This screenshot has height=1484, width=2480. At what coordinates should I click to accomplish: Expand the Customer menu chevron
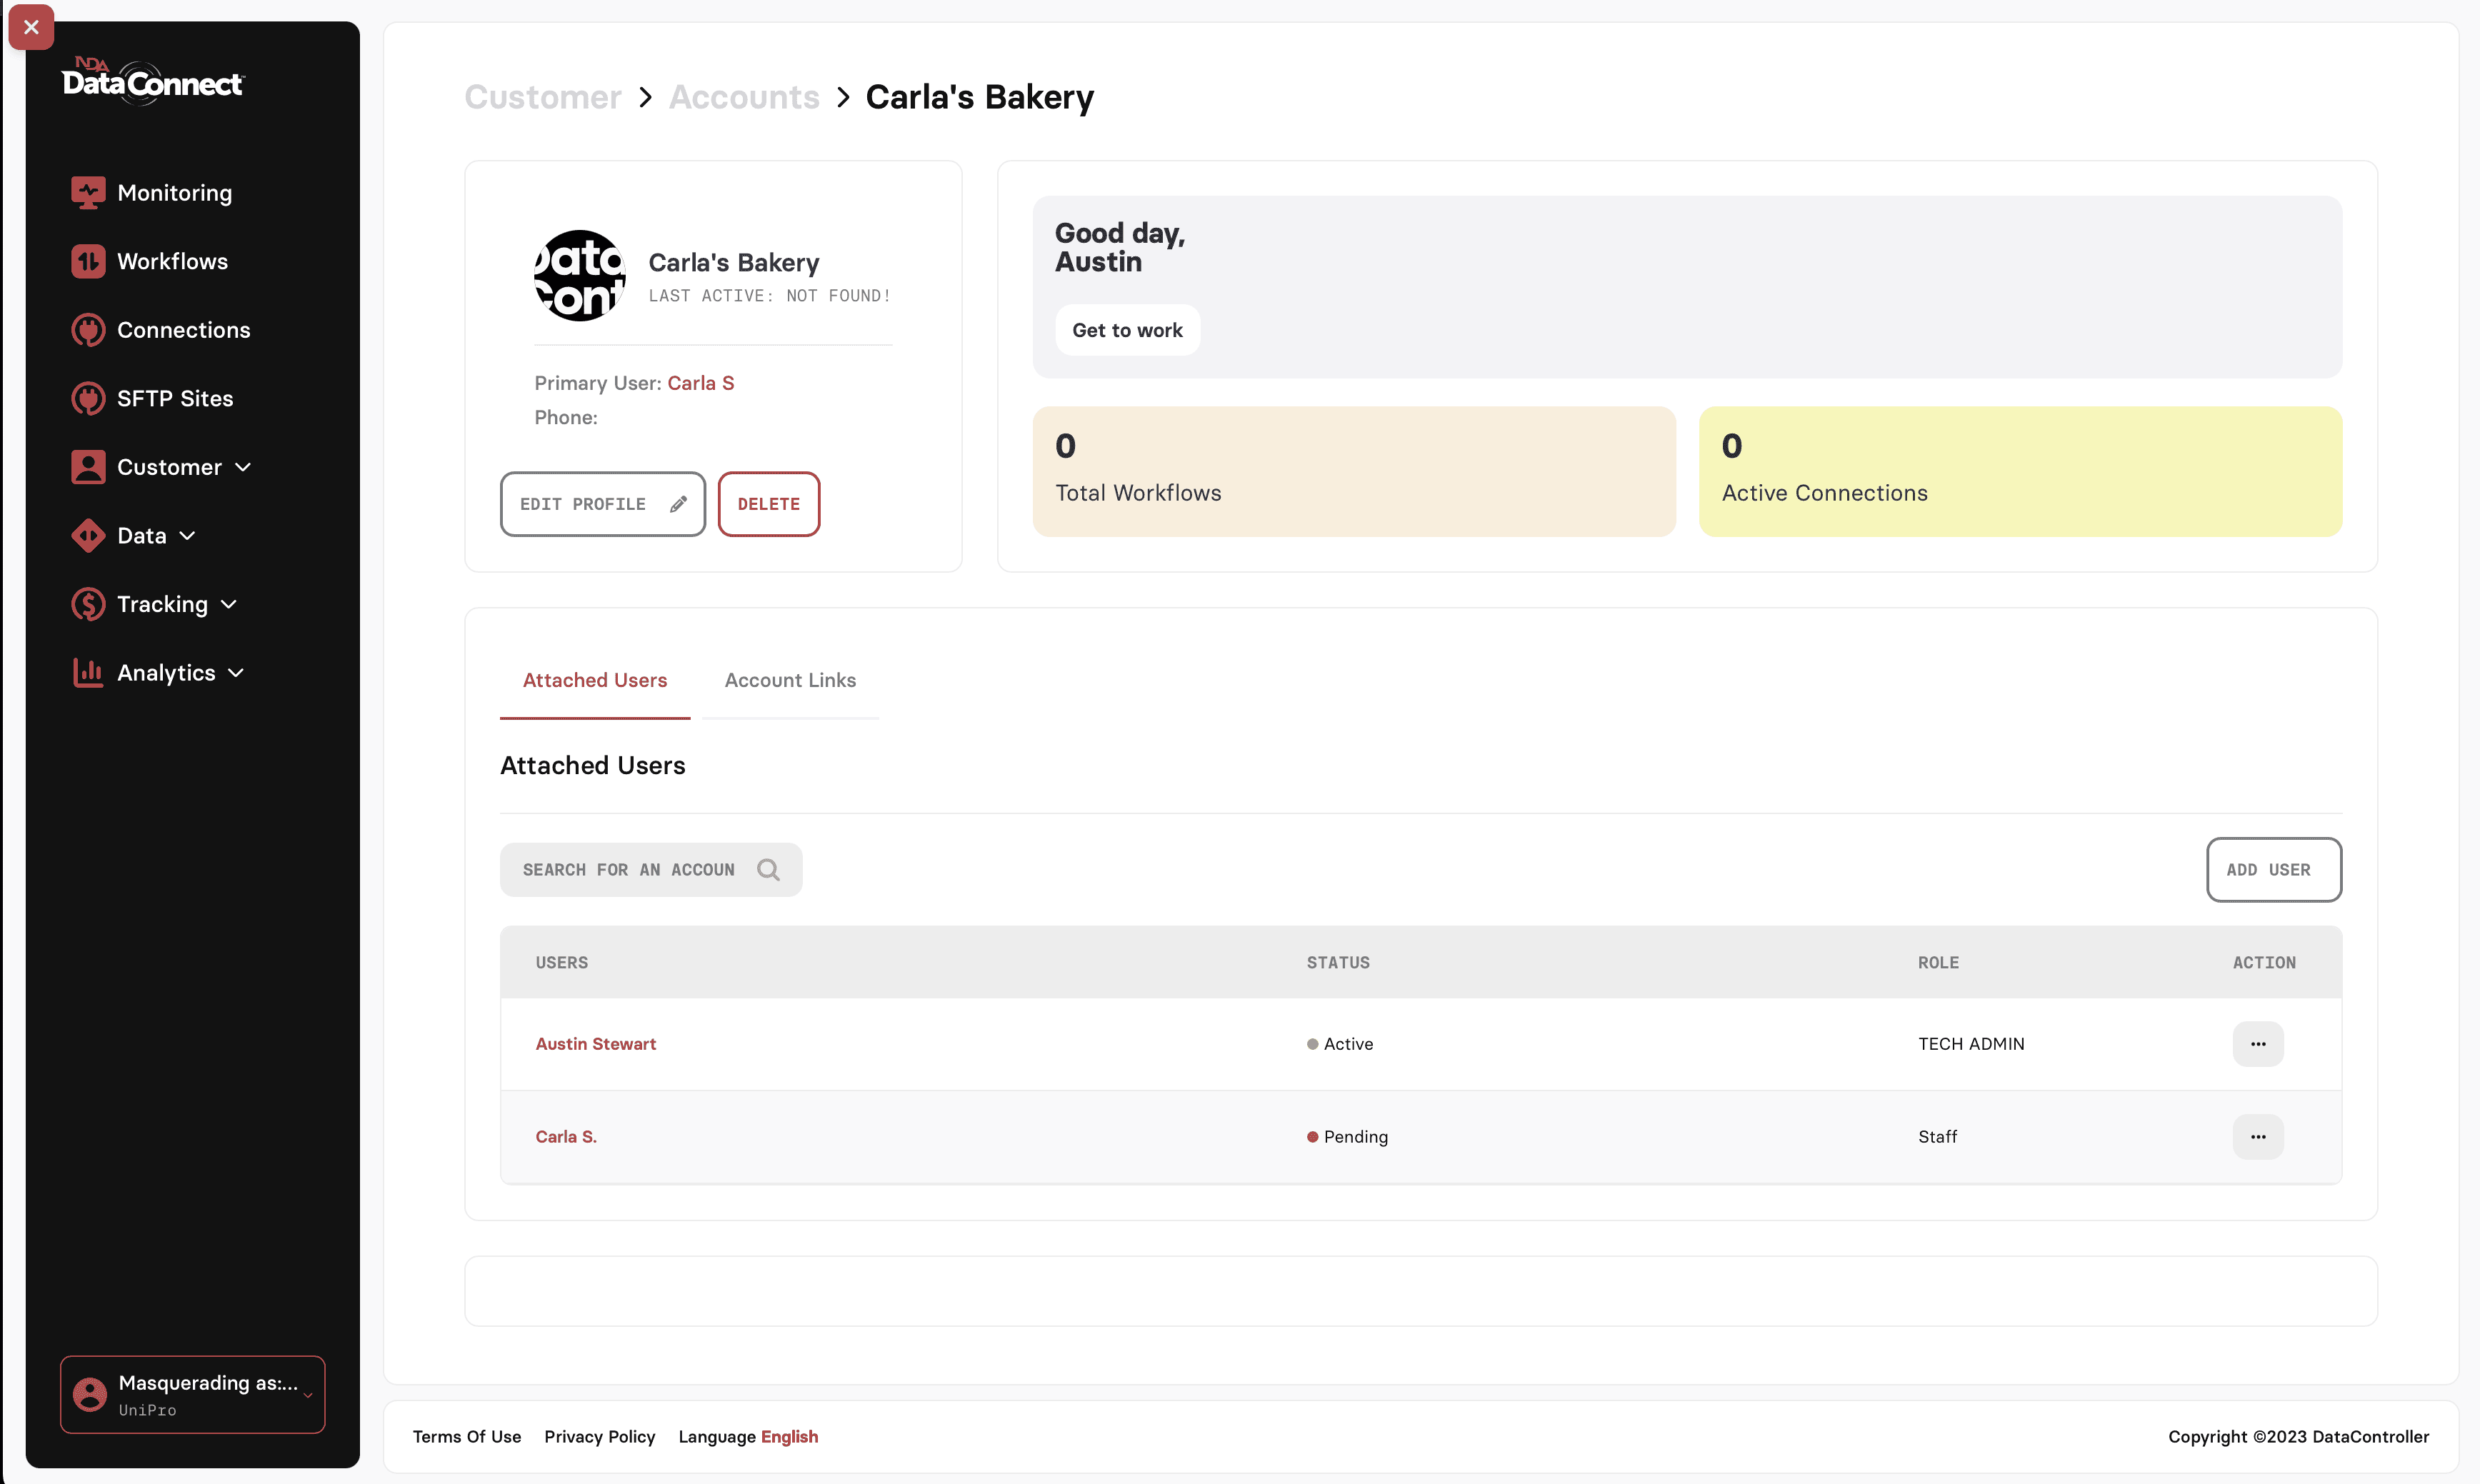[243, 467]
